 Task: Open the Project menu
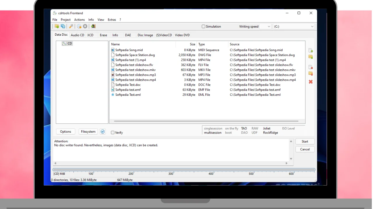pyautogui.click(x=66, y=20)
